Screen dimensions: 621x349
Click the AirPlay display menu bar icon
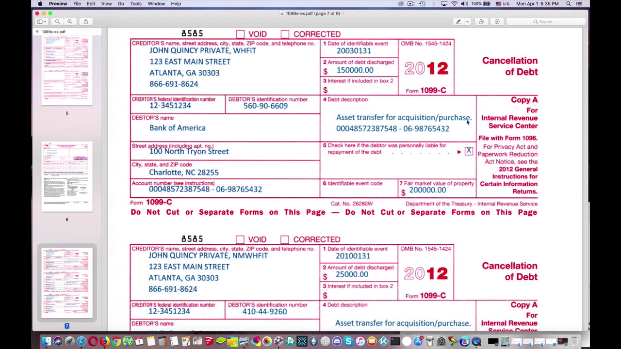[444, 4]
